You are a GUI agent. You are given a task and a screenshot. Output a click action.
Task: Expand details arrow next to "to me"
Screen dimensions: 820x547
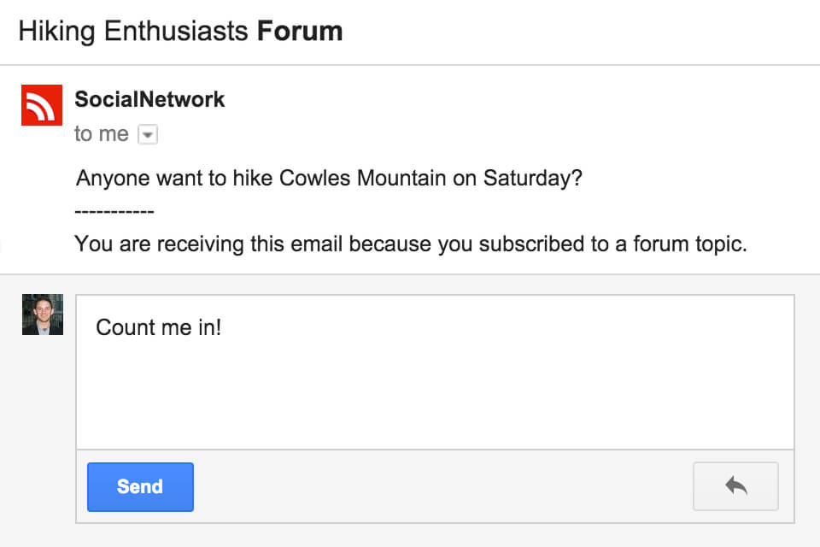pyautogui.click(x=148, y=135)
